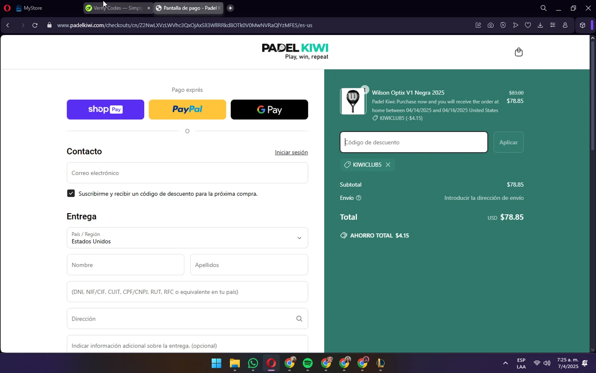Close the Verify Codes tab
596x373 pixels.
coord(149,8)
